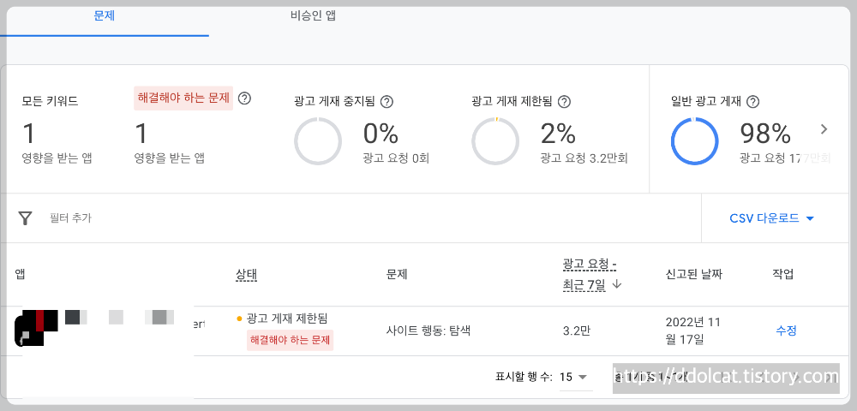This screenshot has height=411, width=857.
Task: Switch to the 문제 tab
Action: pos(104,16)
